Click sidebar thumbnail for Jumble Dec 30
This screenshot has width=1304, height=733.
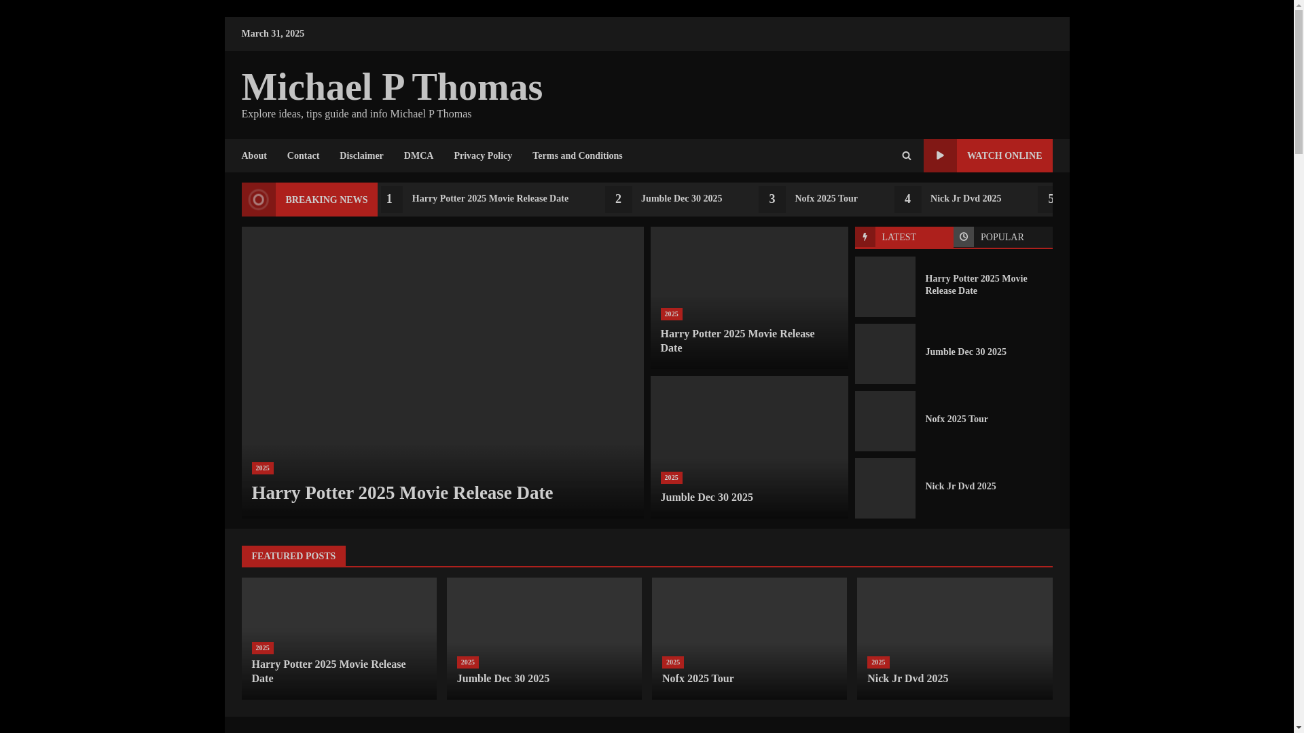[x=885, y=354]
